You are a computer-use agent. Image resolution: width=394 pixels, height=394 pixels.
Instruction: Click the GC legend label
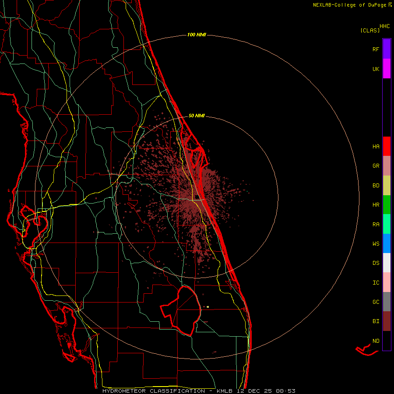tap(376, 302)
